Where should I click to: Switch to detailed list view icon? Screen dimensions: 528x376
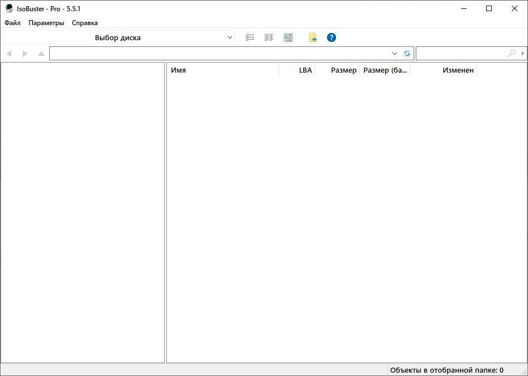point(250,37)
